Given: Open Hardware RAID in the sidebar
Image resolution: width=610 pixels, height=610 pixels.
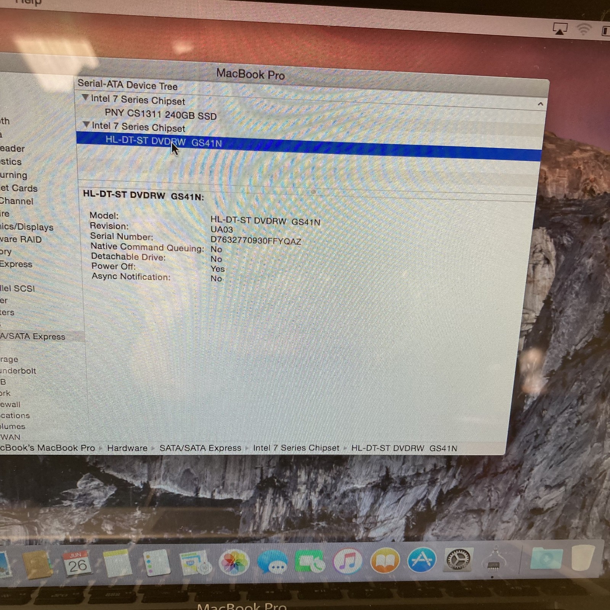Looking at the screenshot, I should point(21,239).
